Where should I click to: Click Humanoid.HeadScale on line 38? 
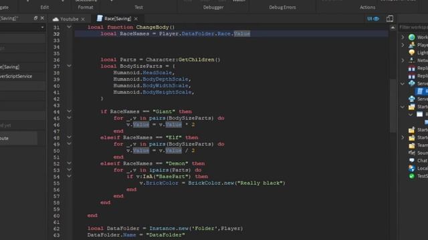(142, 73)
